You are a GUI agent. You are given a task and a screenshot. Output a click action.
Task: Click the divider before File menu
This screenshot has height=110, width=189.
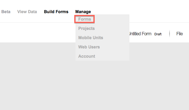[170, 34]
